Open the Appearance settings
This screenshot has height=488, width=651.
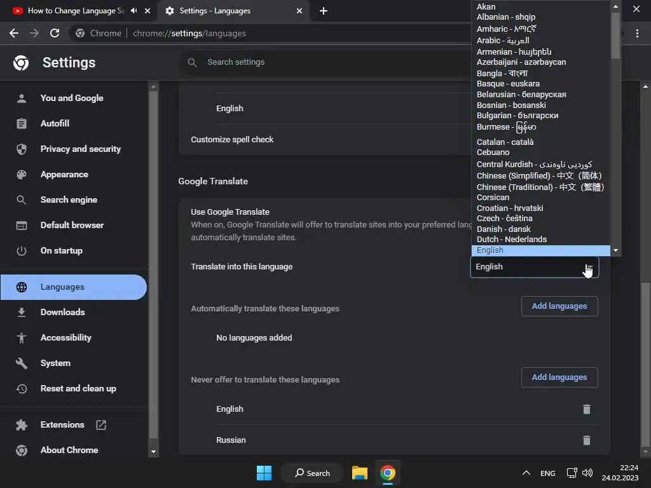[x=64, y=174]
